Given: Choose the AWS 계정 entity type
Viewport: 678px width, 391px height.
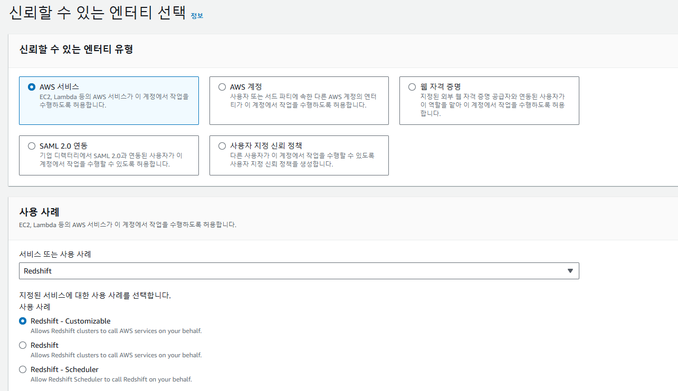Looking at the screenshot, I should [222, 87].
